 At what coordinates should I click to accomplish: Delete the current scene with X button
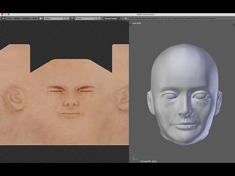99,19
